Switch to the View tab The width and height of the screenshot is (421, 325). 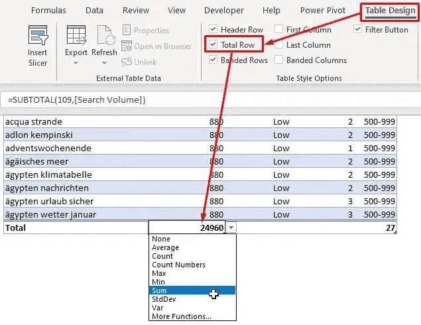176,11
